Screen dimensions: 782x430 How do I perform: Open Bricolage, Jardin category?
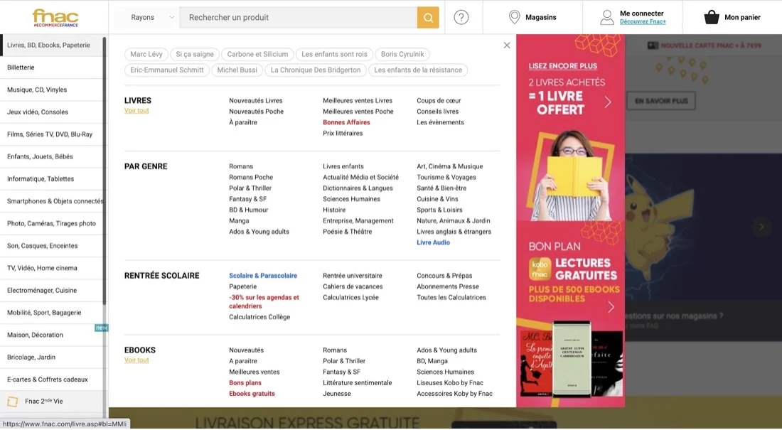(x=53, y=358)
